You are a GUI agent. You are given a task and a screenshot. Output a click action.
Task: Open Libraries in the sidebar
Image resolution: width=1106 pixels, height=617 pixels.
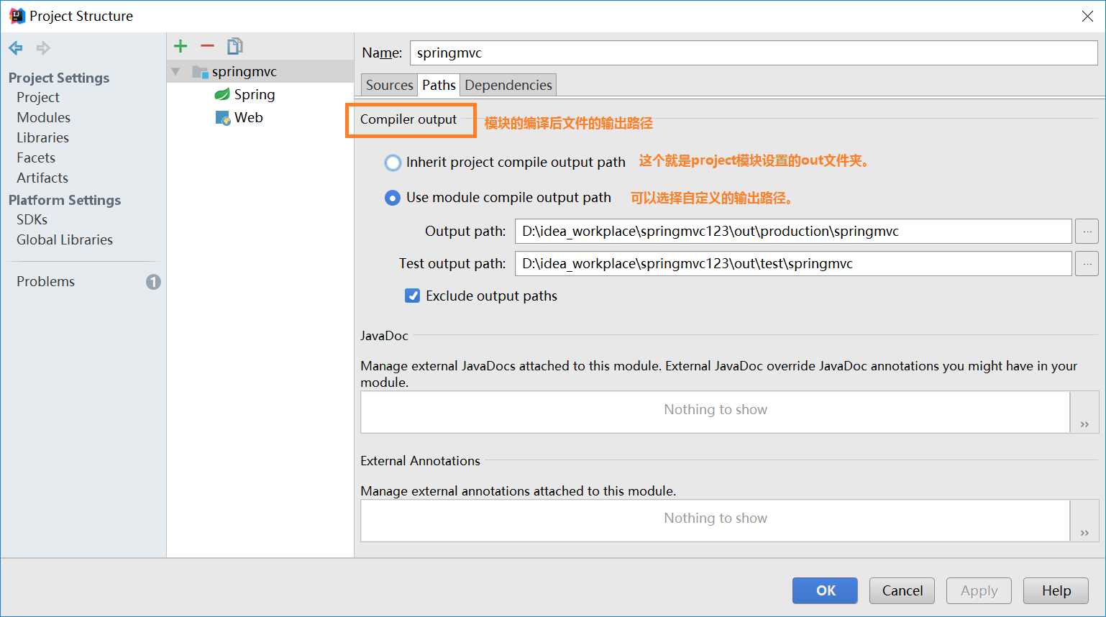tap(43, 137)
